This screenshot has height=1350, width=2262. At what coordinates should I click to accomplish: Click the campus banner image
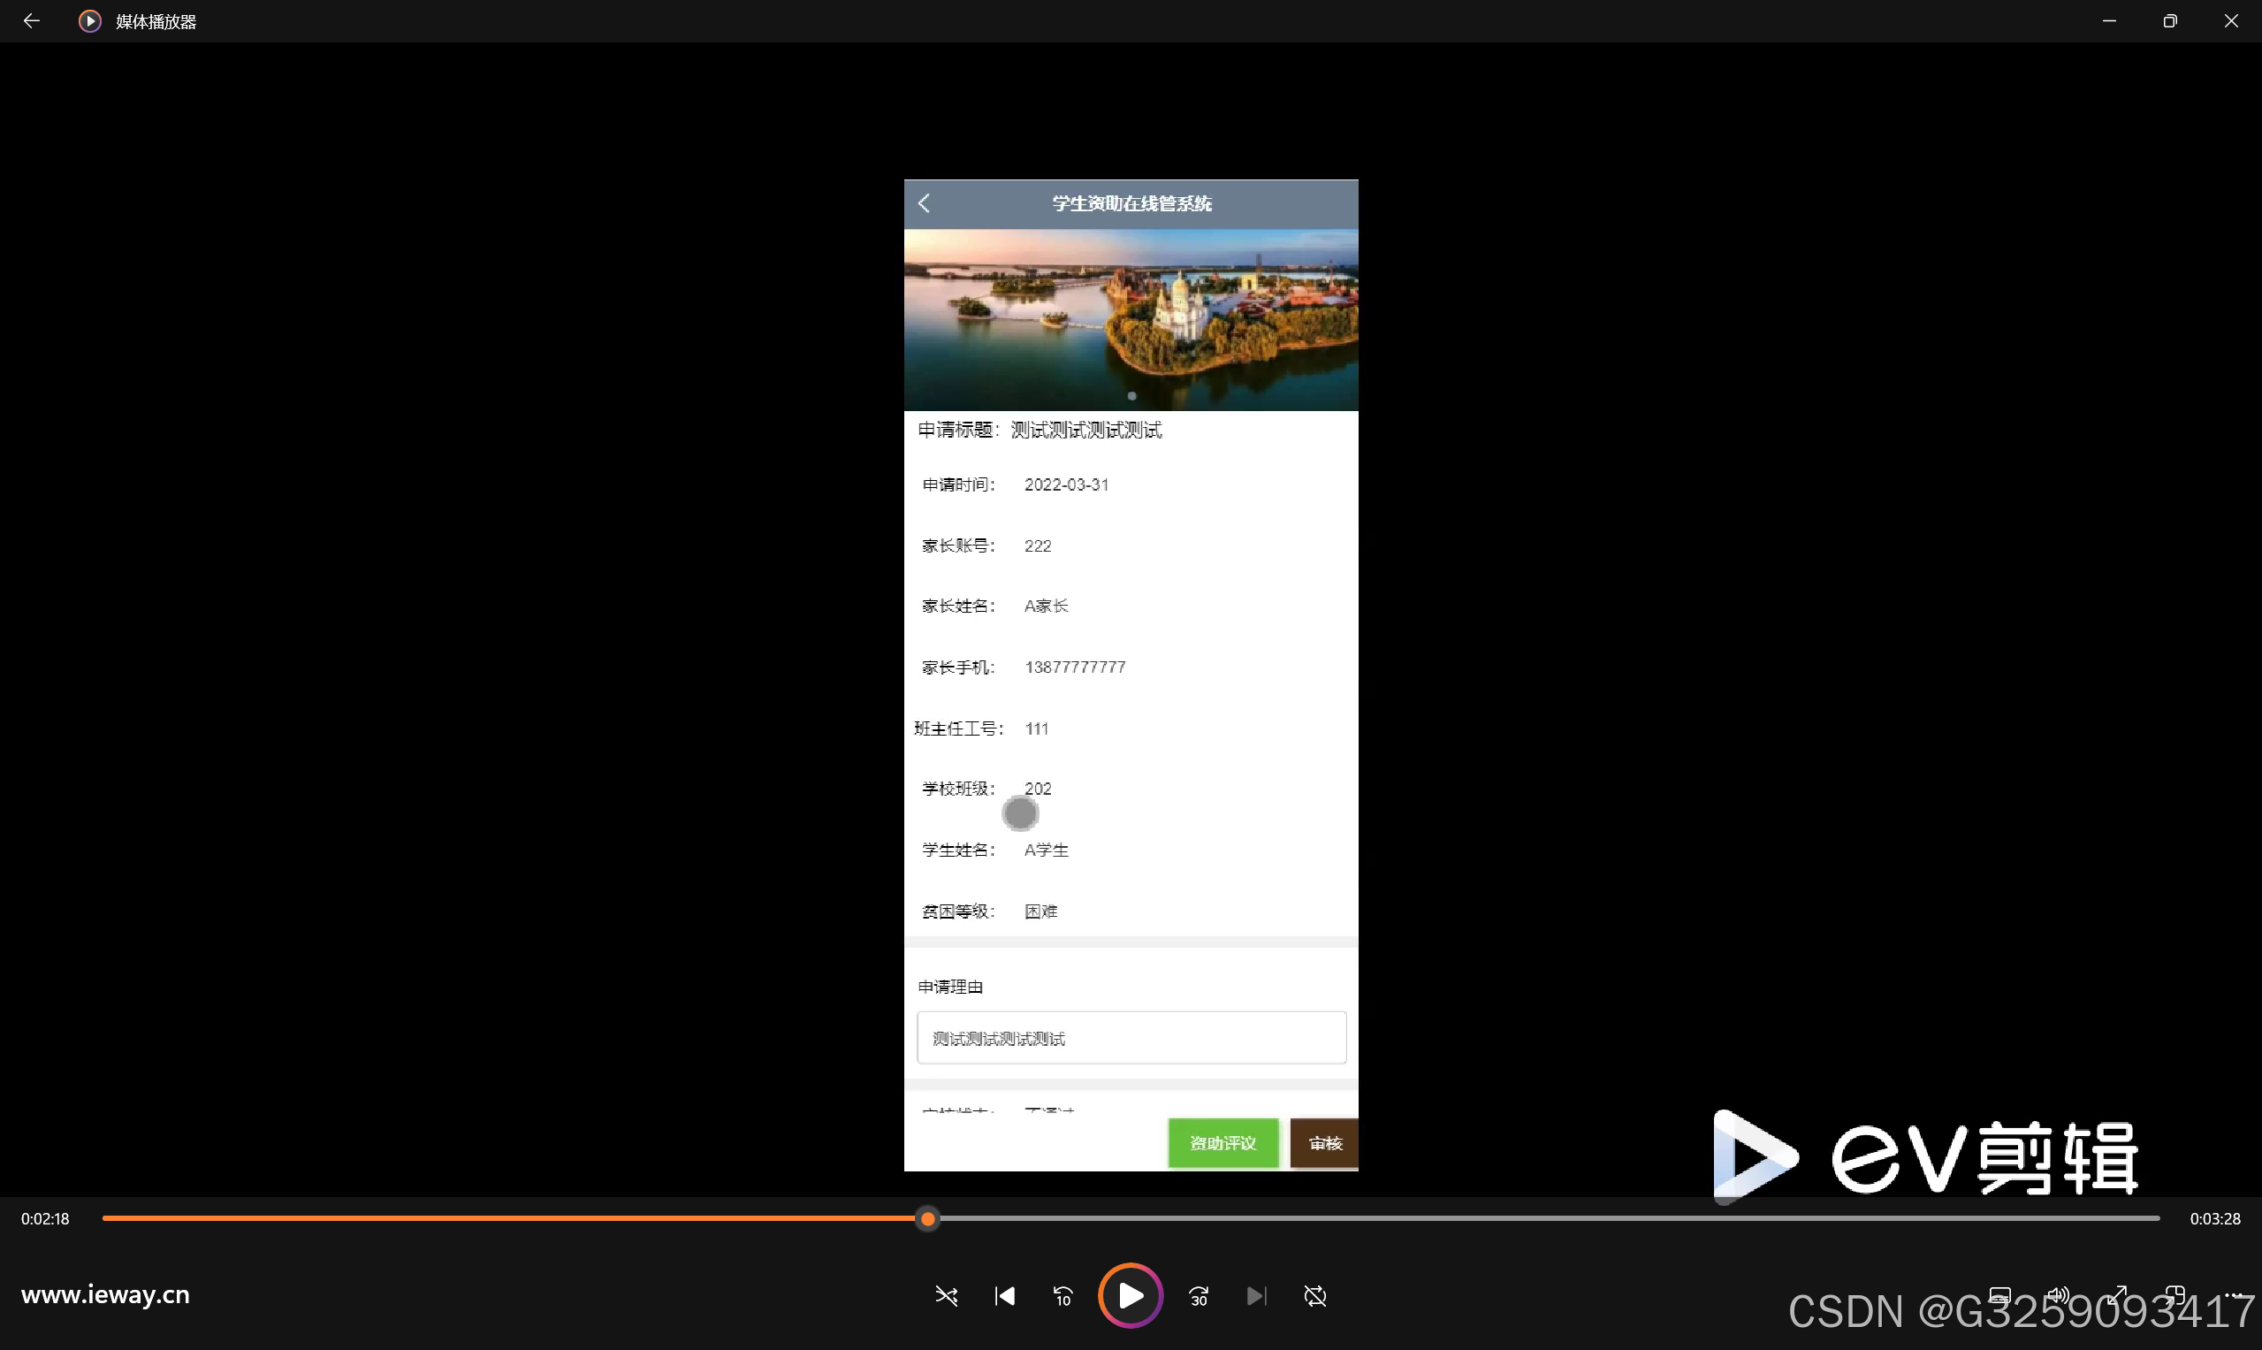click(1131, 318)
